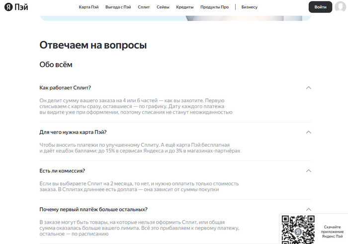Go to 'Выгода с Пэй' section
Image resolution: width=348 pixels, height=244 pixels.
tap(118, 7)
